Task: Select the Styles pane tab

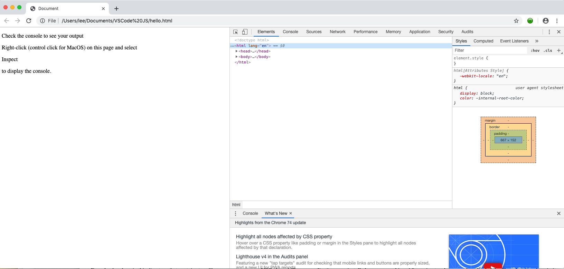Action: [461, 41]
